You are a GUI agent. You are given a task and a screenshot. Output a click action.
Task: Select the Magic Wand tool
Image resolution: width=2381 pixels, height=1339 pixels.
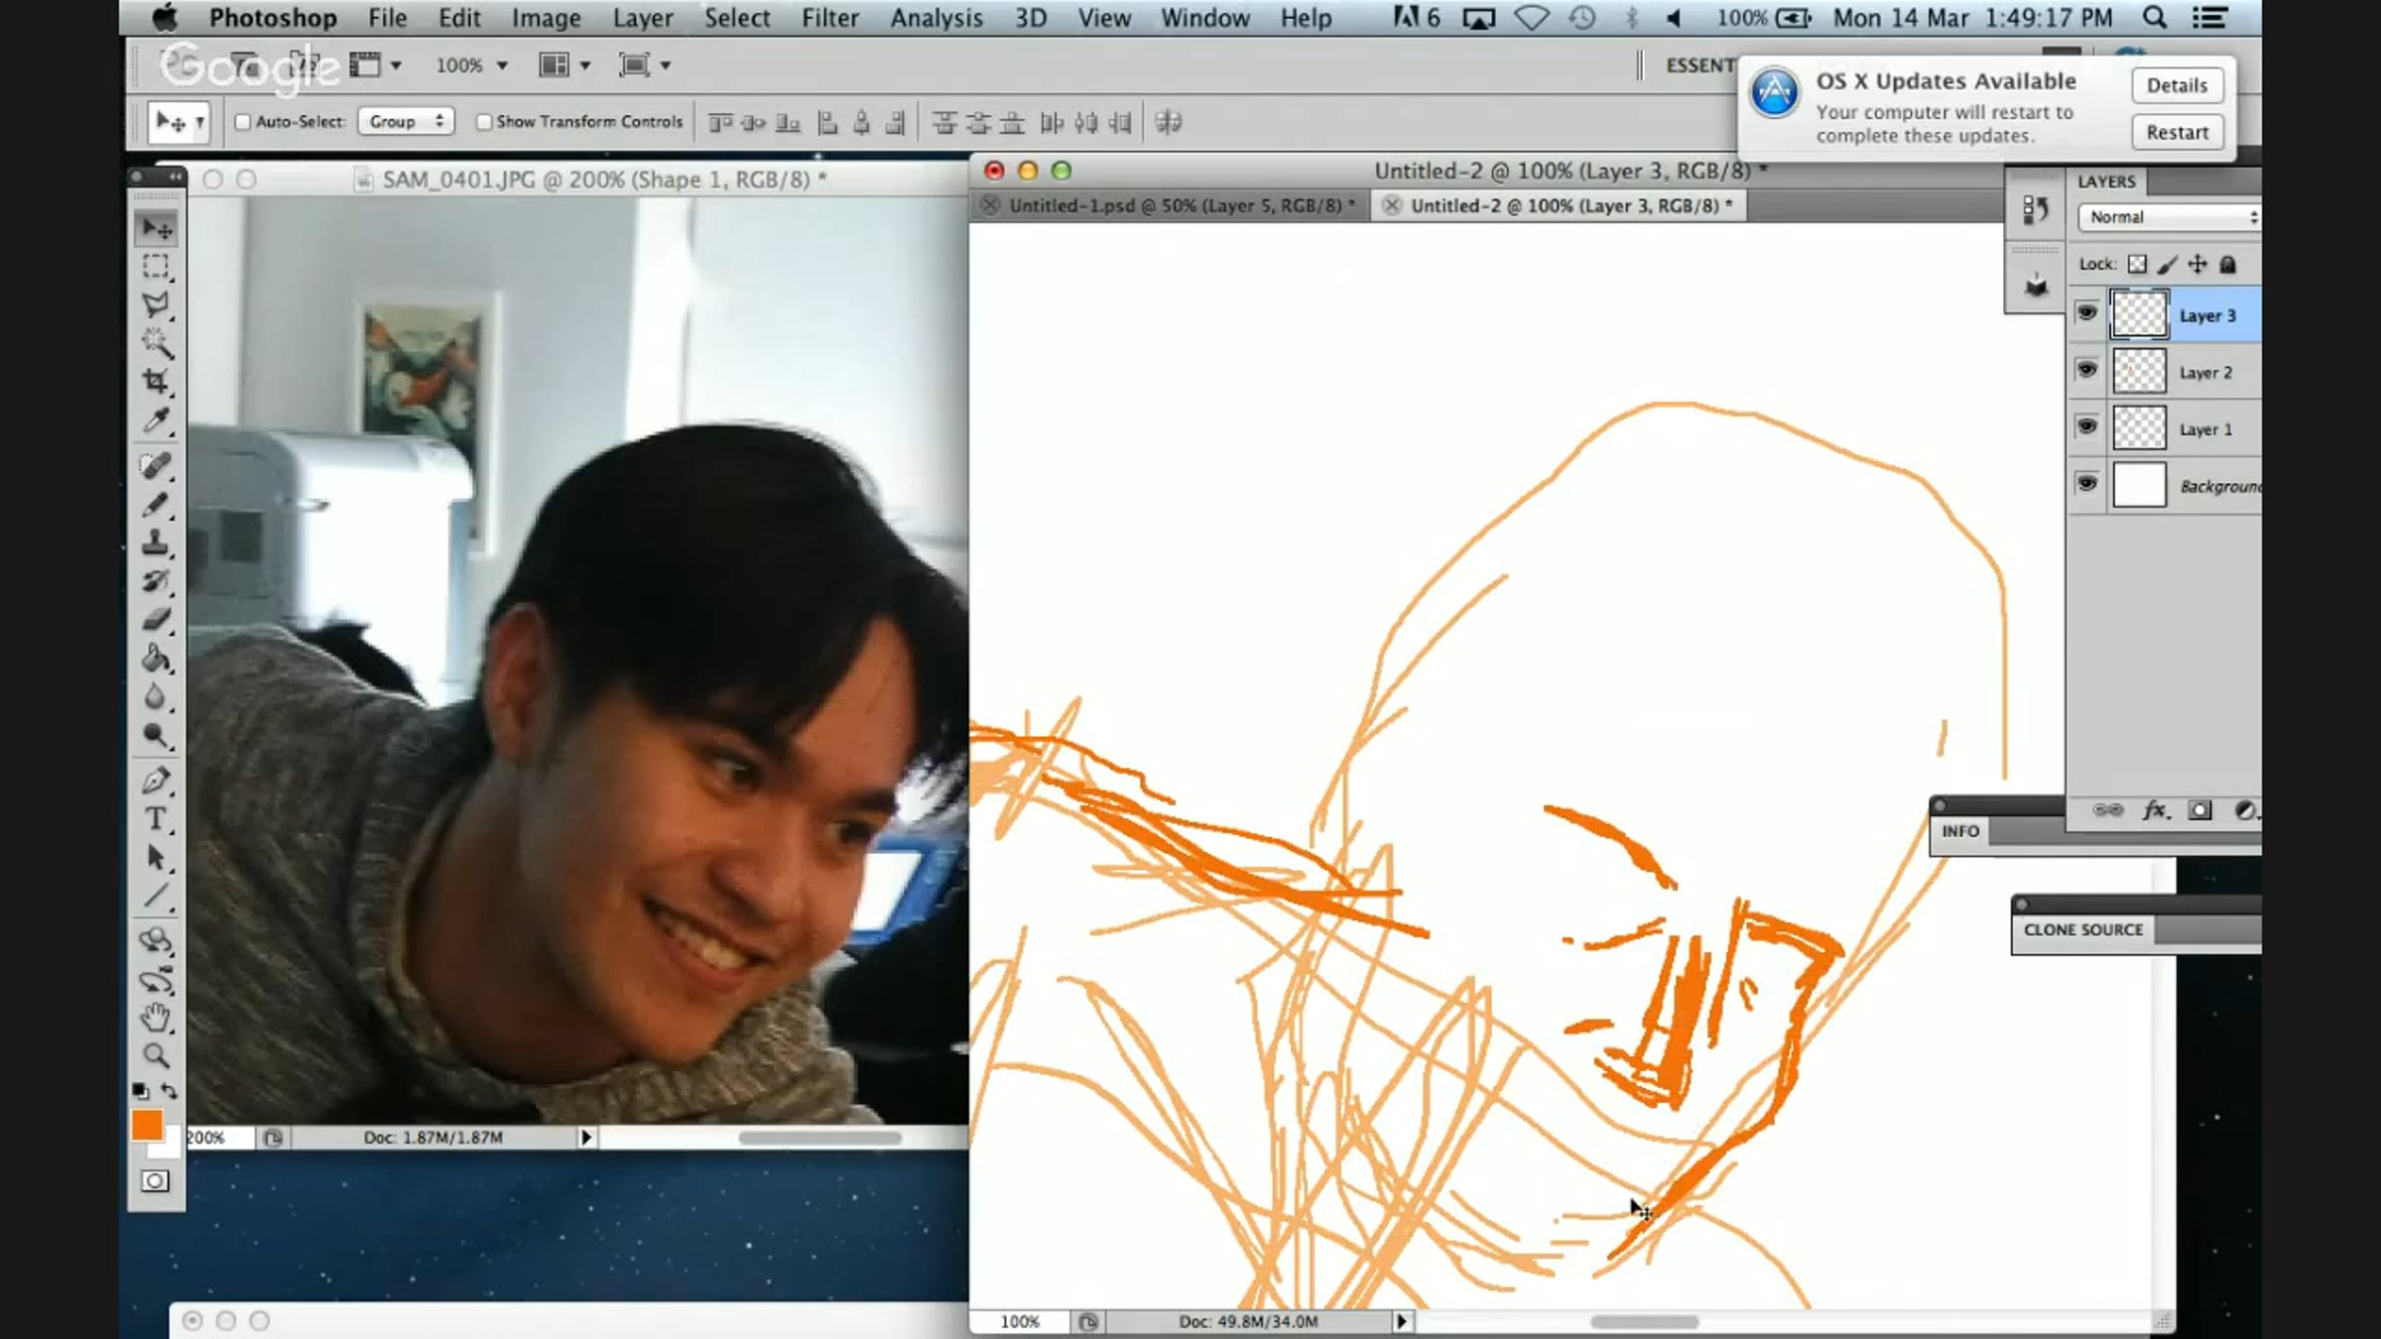156,343
